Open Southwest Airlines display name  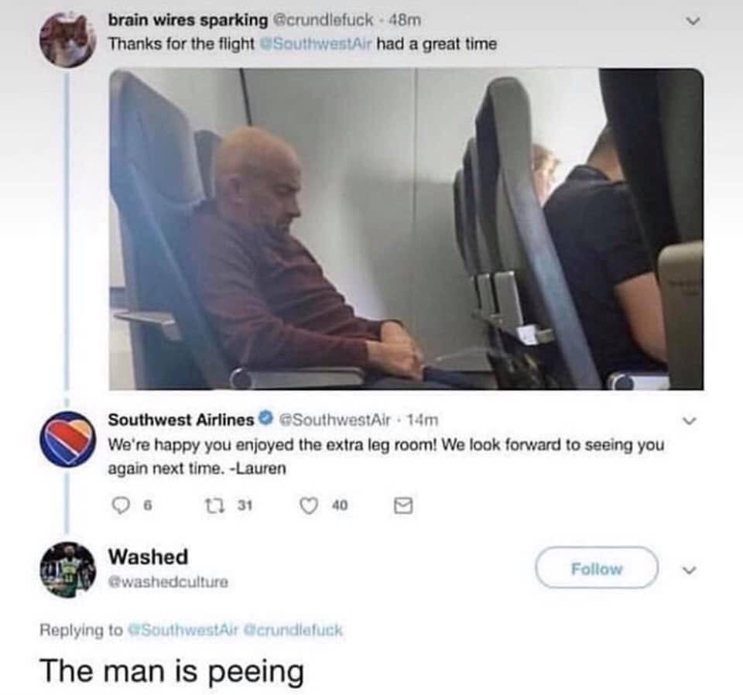point(181,419)
